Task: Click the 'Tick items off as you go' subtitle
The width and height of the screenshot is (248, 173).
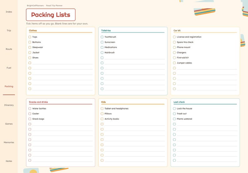Action: [57, 24]
